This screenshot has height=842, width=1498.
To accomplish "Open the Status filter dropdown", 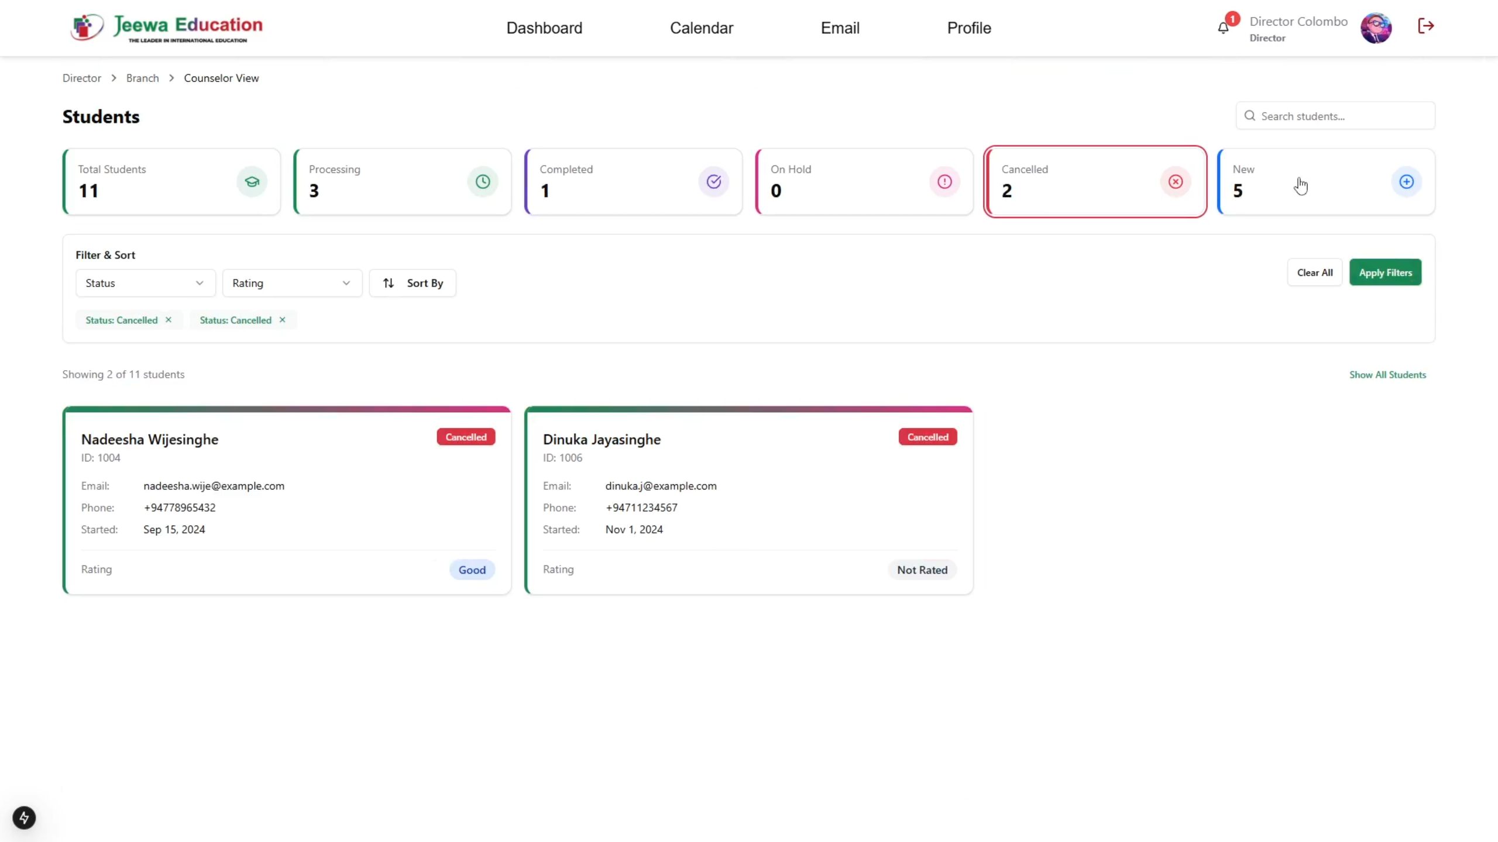I will click(x=145, y=282).
